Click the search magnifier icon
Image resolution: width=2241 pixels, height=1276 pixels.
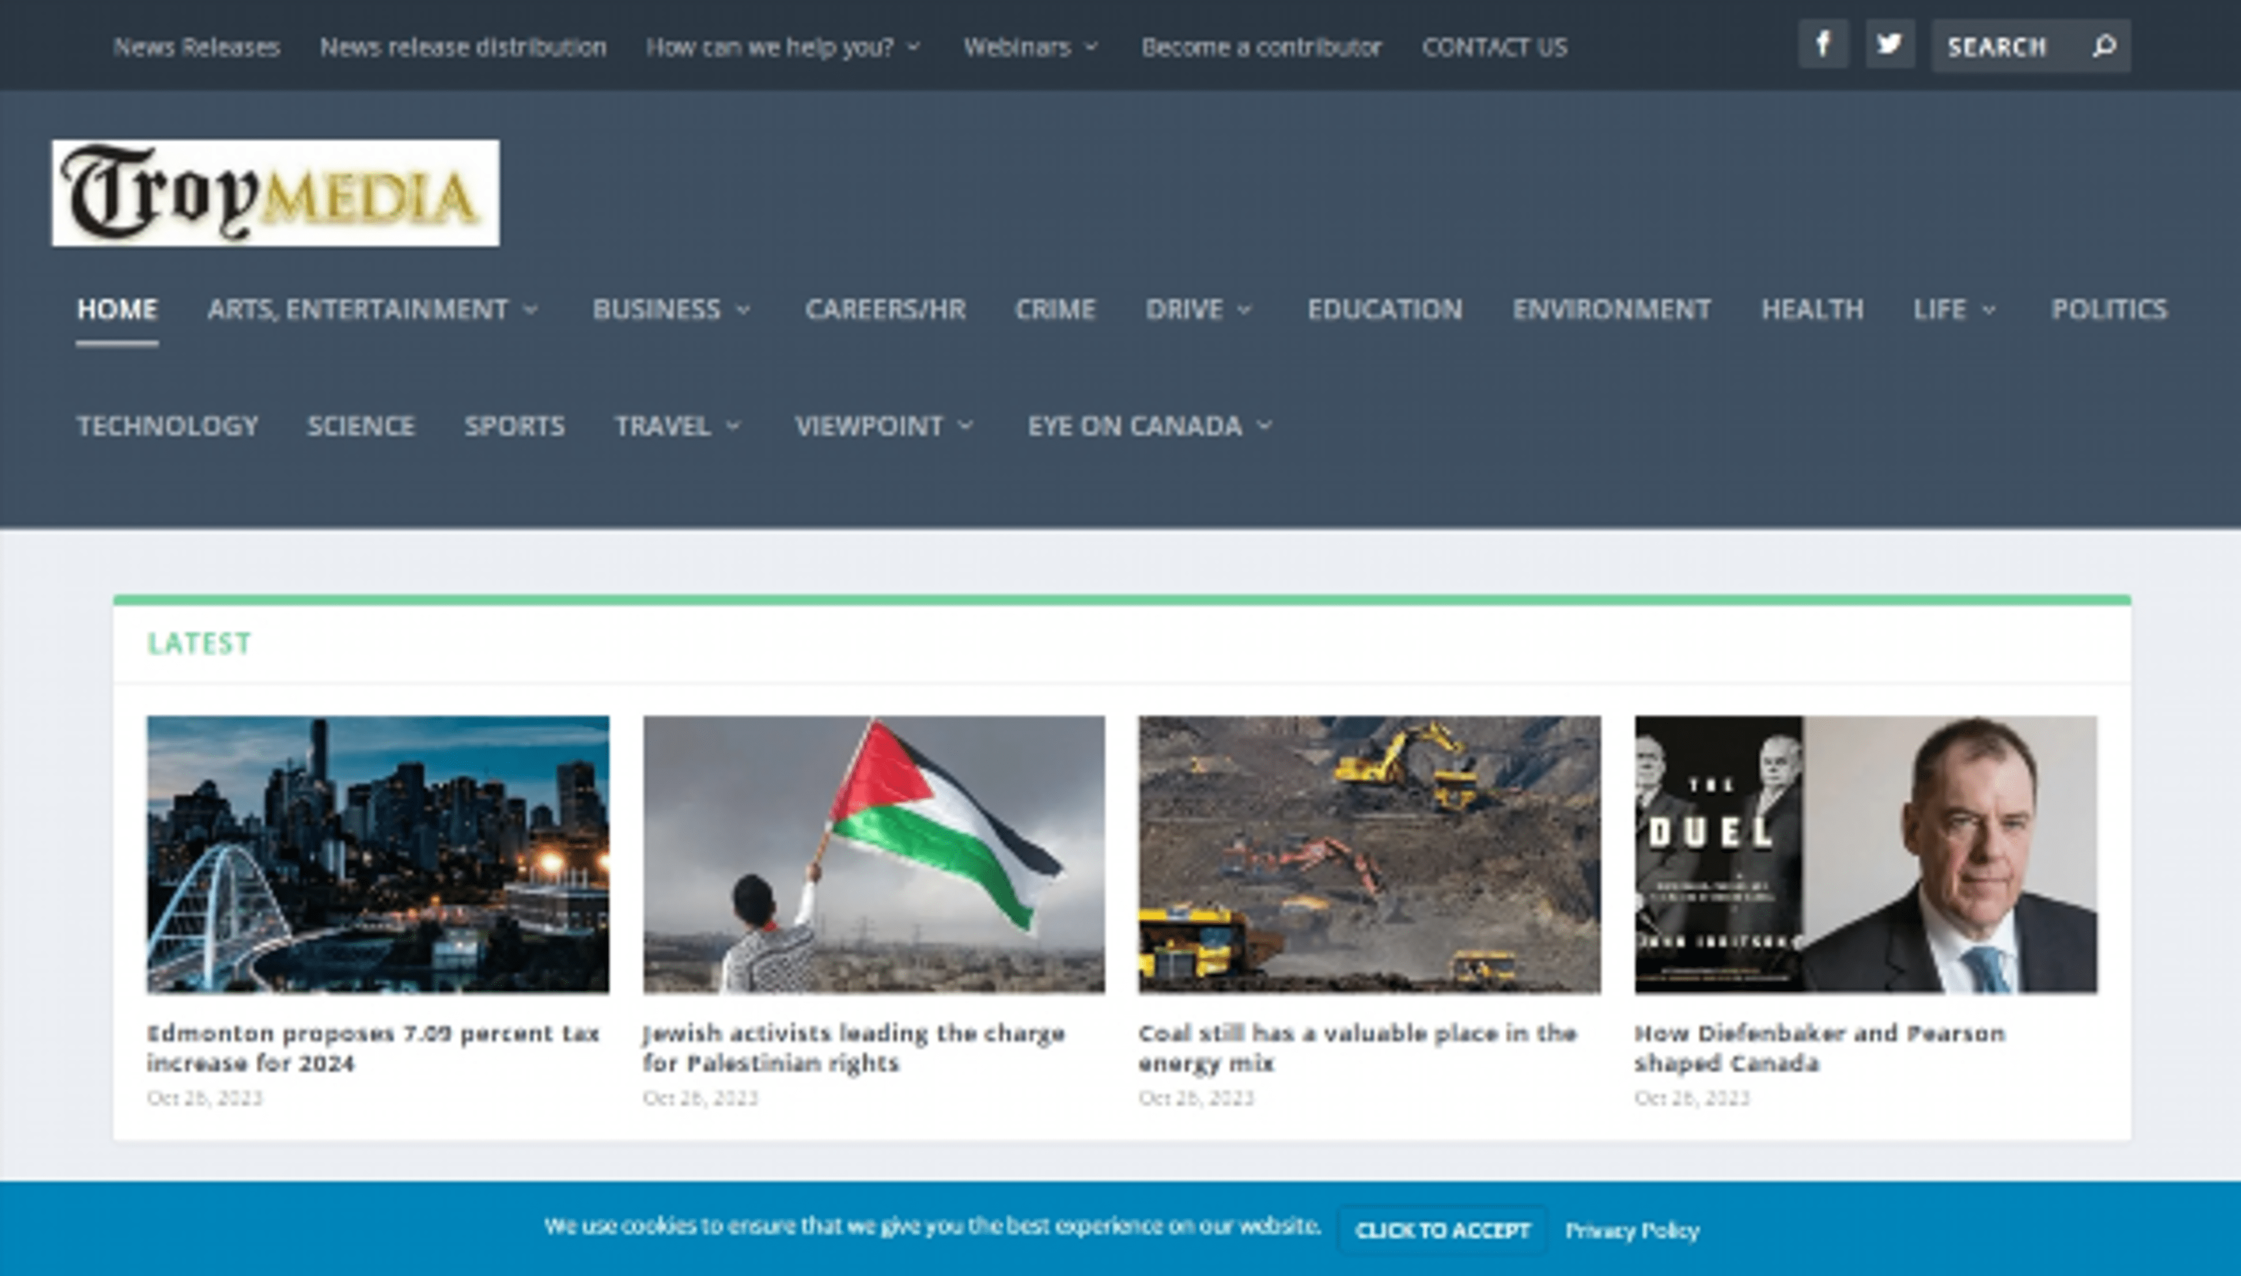click(x=2104, y=46)
